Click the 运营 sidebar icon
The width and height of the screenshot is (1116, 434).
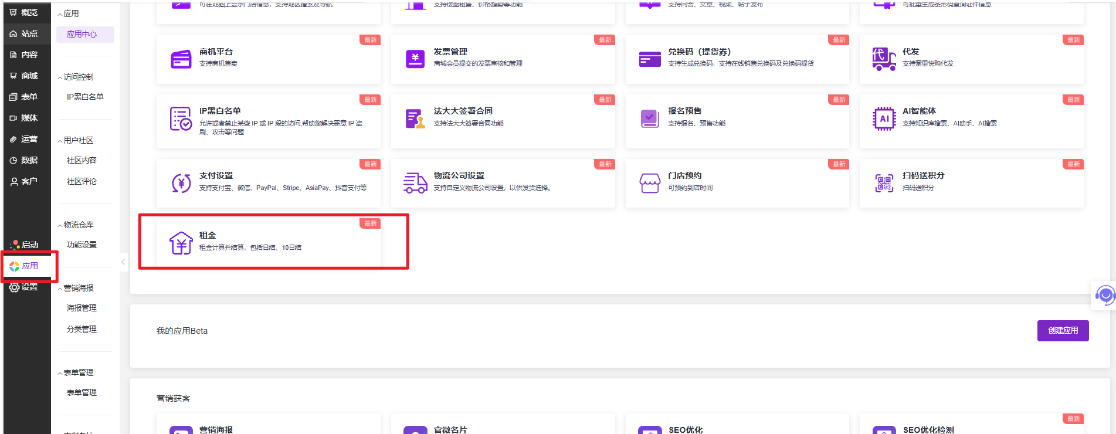point(13,139)
